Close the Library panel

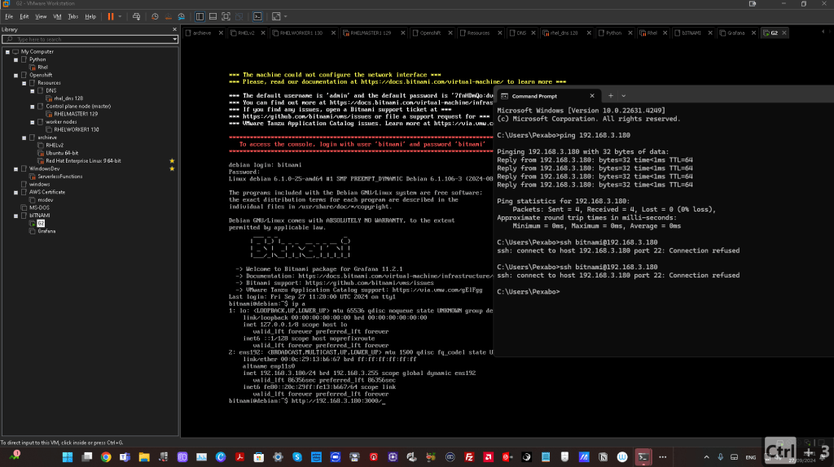tap(174, 30)
